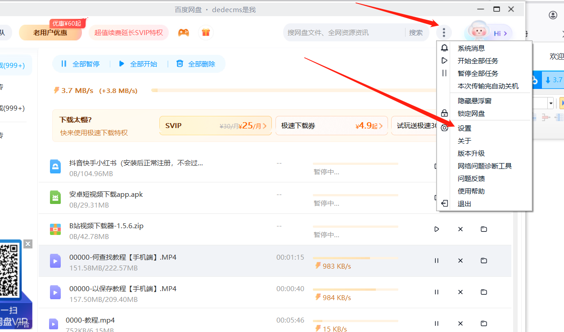Choose 锁定网盘 menu entry
The image size is (564, 332).
(x=471, y=114)
